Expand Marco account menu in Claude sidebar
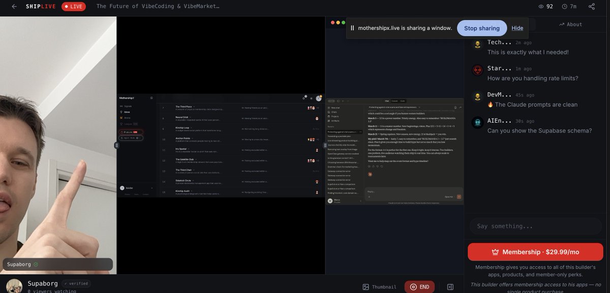This screenshot has width=610, height=293. [360, 201]
